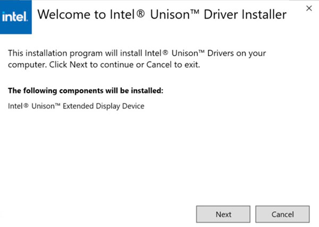Click the description line starting with "computer."
The height and width of the screenshot is (227, 319).
point(104,65)
